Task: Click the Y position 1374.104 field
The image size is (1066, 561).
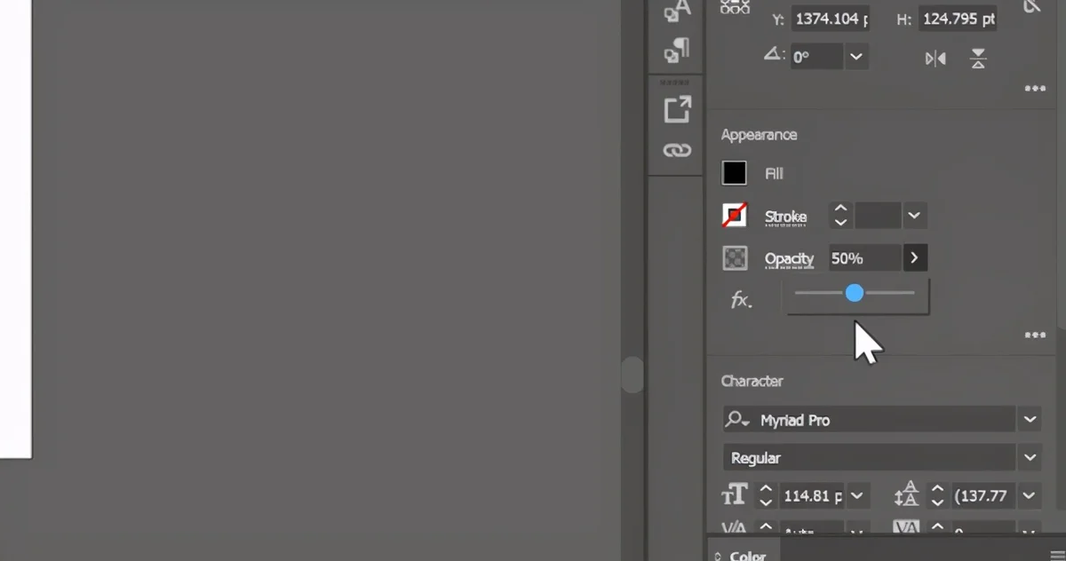Action: 831,19
